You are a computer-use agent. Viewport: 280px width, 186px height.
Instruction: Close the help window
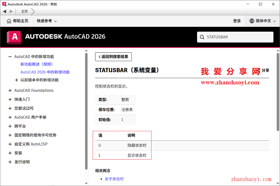coord(273,4)
